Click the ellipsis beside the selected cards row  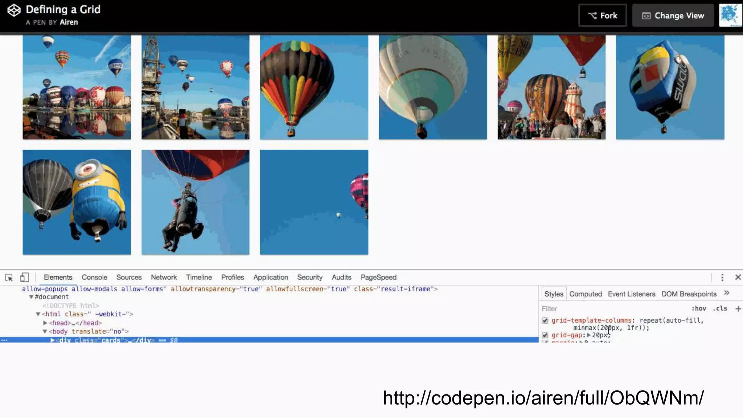tap(4, 340)
